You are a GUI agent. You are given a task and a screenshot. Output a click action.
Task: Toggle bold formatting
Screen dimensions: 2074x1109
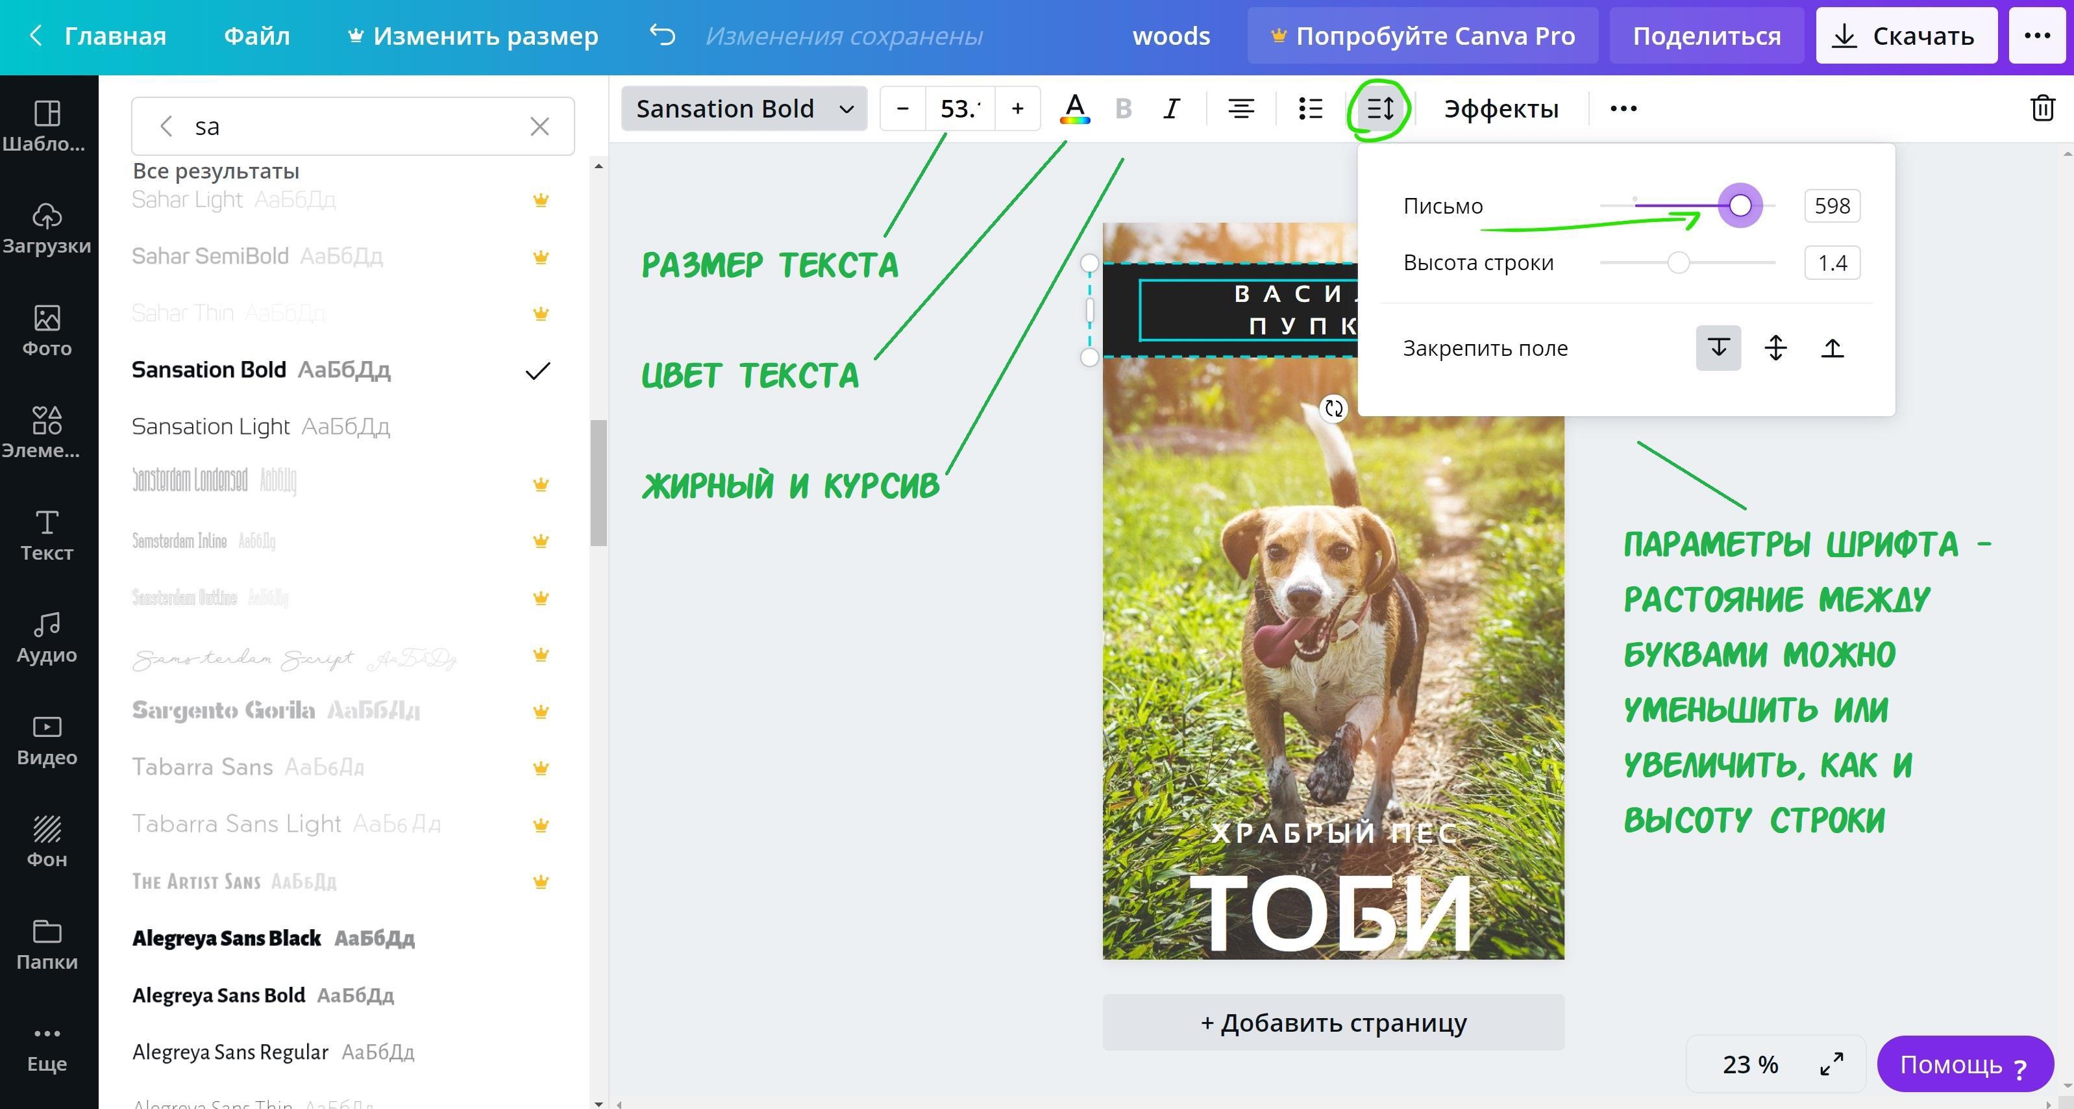pyautogui.click(x=1123, y=108)
